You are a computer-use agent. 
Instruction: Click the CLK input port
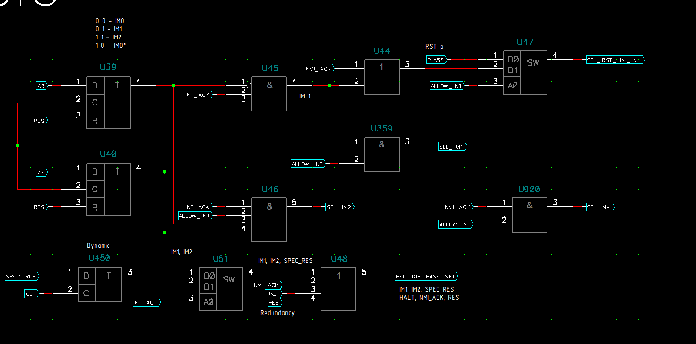point(31,294)
